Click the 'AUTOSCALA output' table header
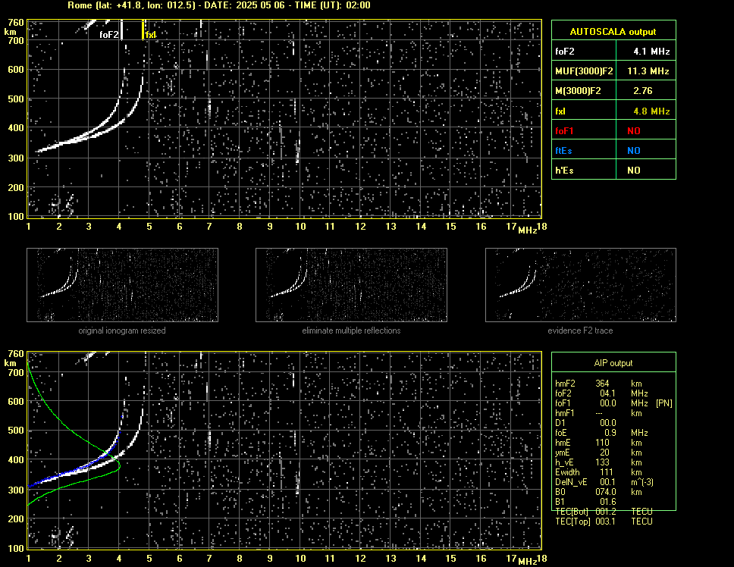Viewport: 734px width, 567px height. [613, 31]
